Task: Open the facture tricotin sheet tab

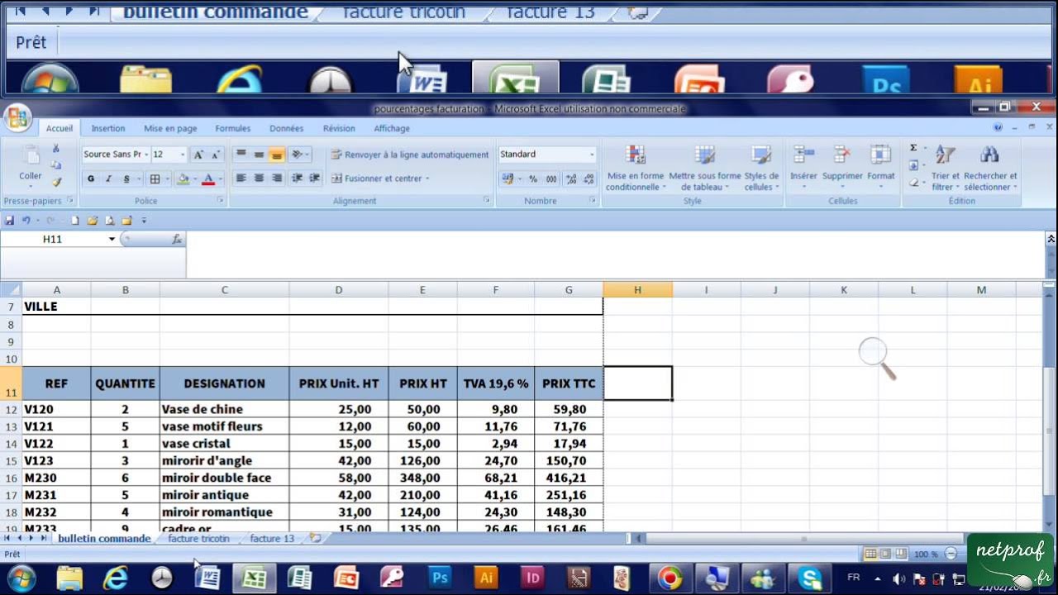Action: coord(198,538)
